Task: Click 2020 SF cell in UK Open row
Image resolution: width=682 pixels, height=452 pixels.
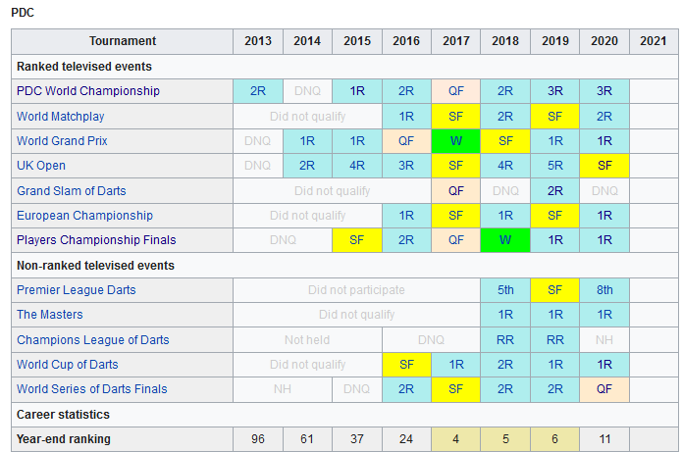Action: 604,166
